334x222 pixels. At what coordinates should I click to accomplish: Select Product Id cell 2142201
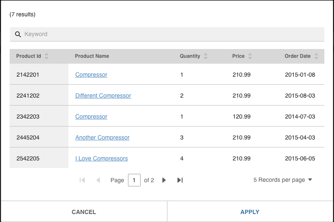39,75
